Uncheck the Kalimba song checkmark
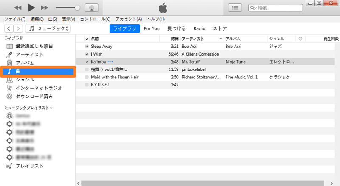The width and height of the screenshot is (340, 186). [87, 62]
